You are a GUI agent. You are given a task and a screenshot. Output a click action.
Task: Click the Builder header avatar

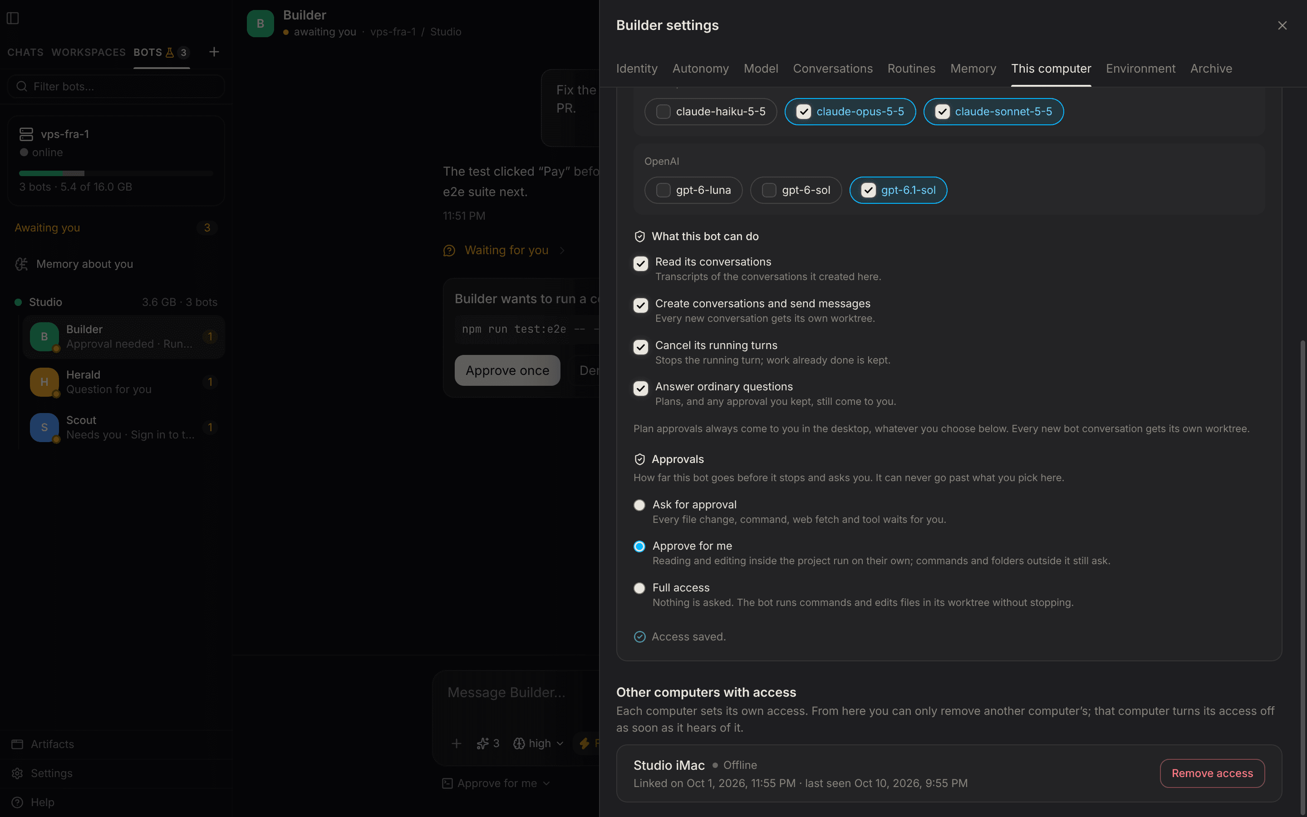pos(260,23)
